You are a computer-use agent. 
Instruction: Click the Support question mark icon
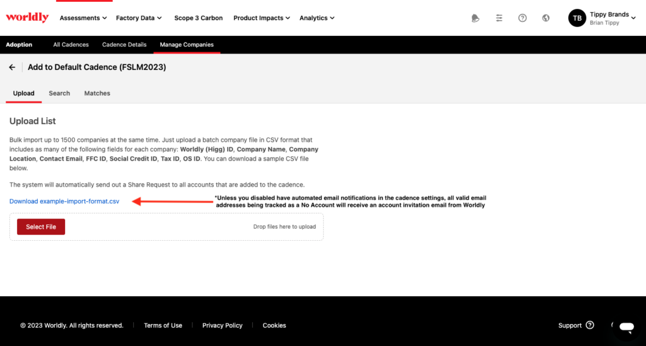pos(590,325)
